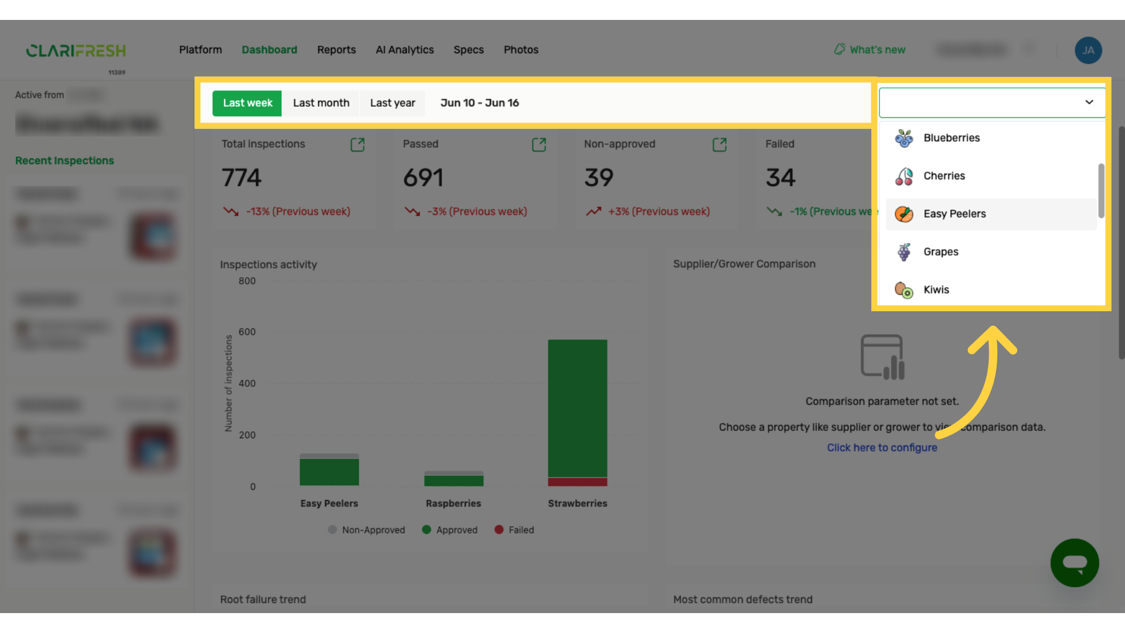Click the 39 non-approved value
The image size is (1125, 633).
click(x=599, y=178)
